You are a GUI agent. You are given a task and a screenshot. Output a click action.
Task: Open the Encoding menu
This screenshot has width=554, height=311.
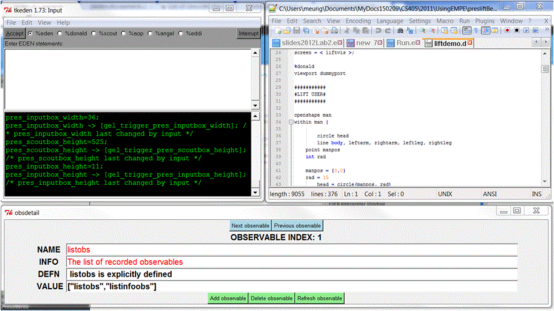tap(358, 21)
